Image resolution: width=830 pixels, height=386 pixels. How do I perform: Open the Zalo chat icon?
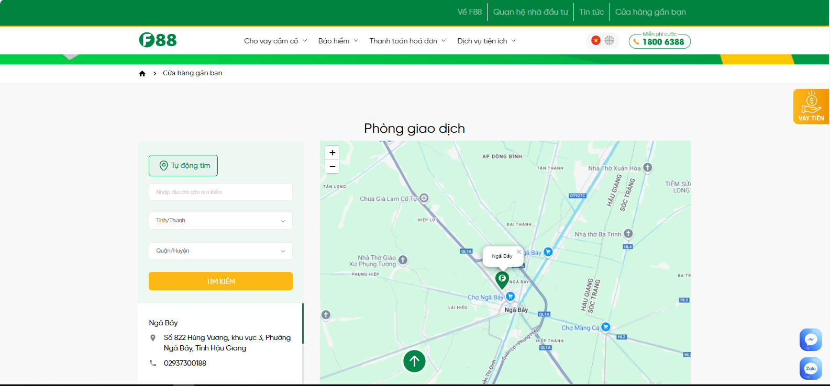pos(811,368)
